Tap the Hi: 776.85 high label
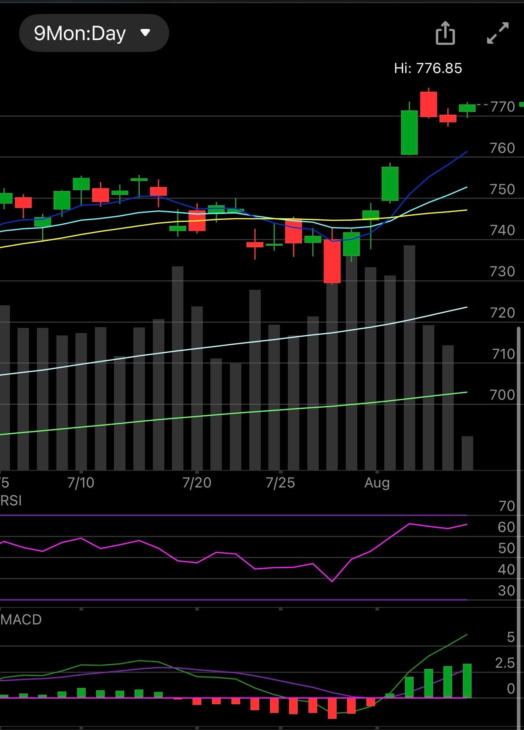 tap(428, 68)
